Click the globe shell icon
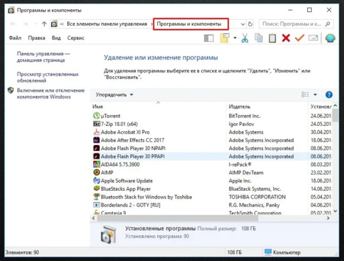Screen dimensions: 344x261 [x=330, y=38]
